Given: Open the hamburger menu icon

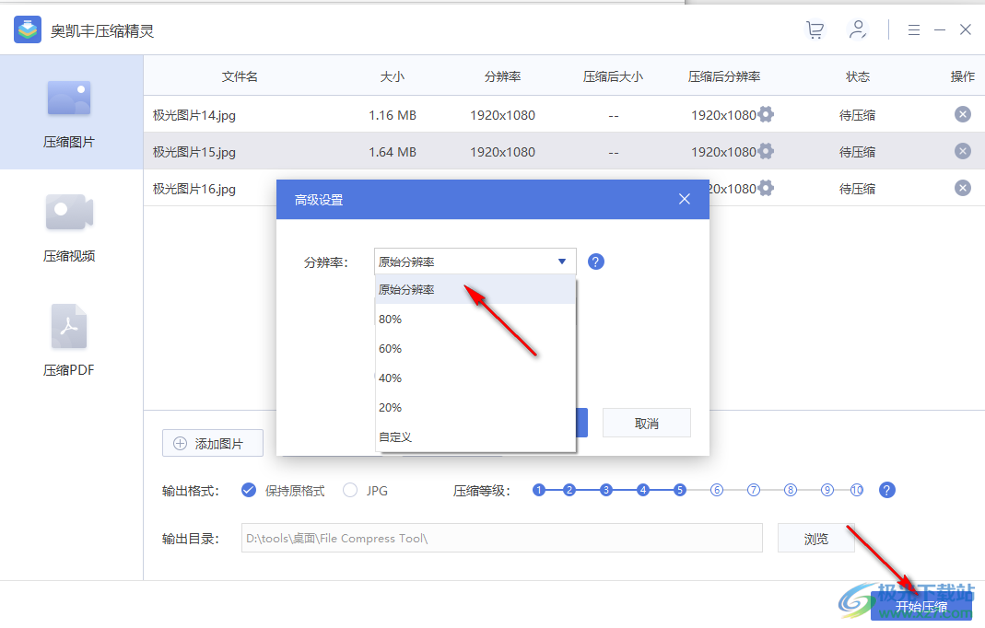Looking at the screenshot, I should [x=914, y=29].
